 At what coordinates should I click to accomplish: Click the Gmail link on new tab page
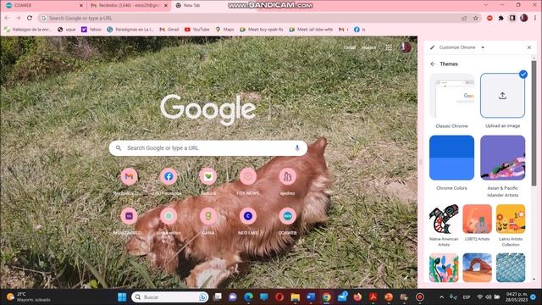pos(350,47)
